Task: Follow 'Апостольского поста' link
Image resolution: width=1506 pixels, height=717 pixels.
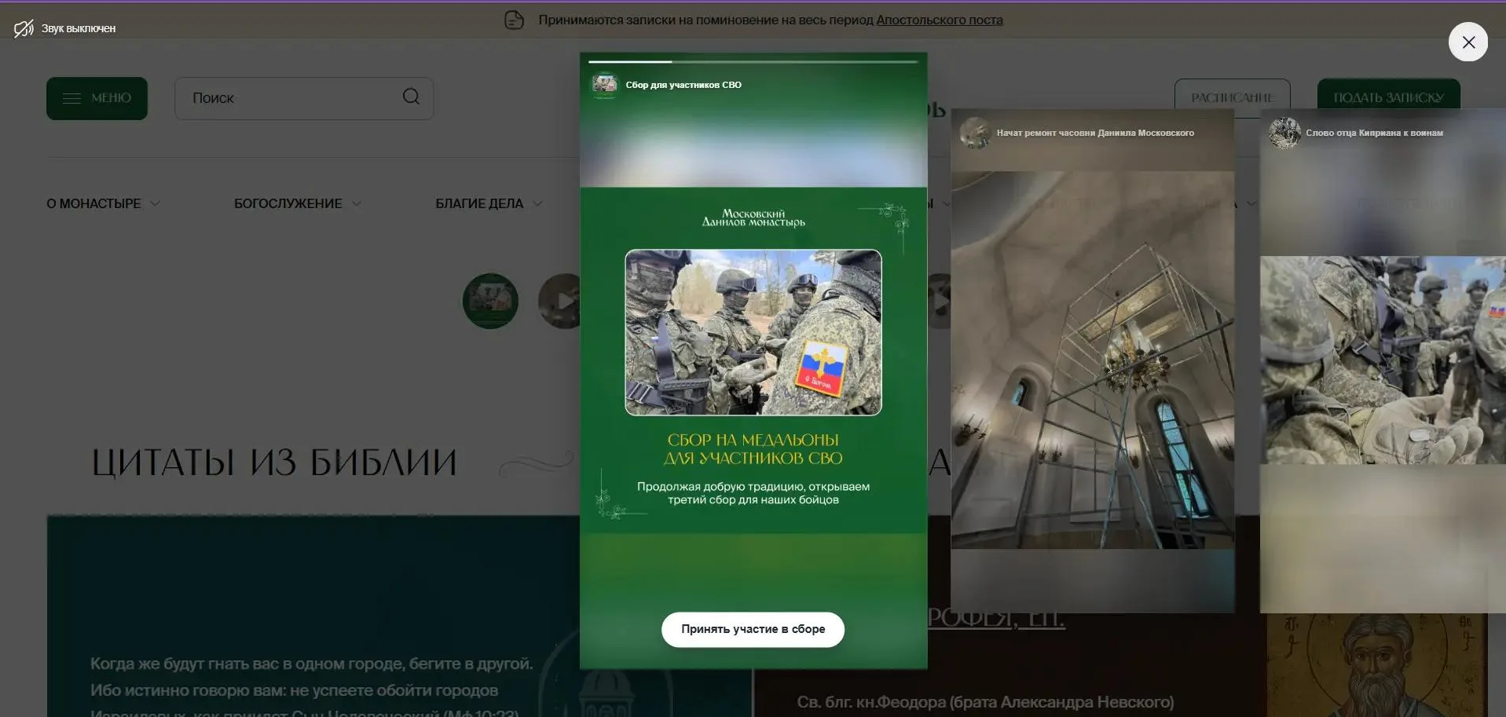Action: [940, 20]
